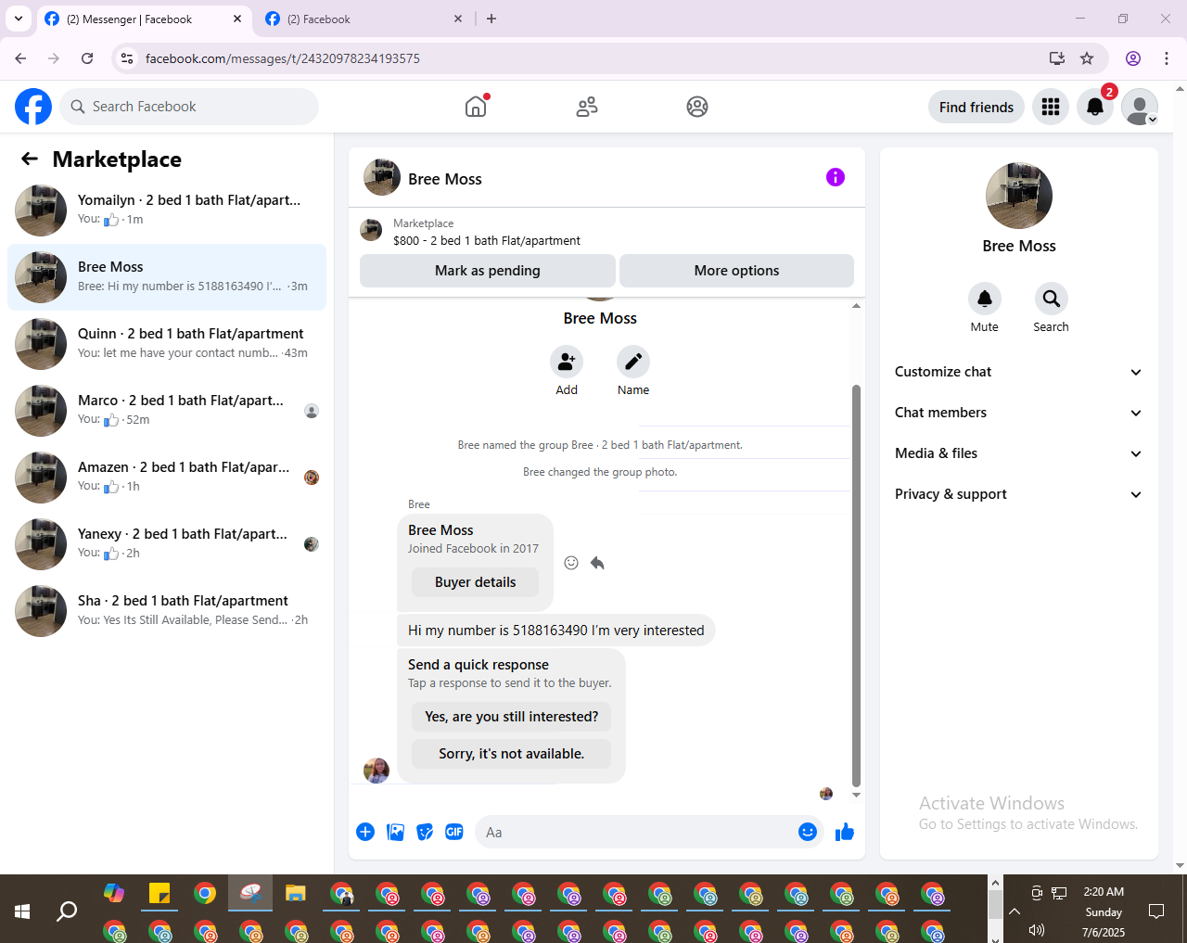Open the Amazen conversation

tap(167, 478)
